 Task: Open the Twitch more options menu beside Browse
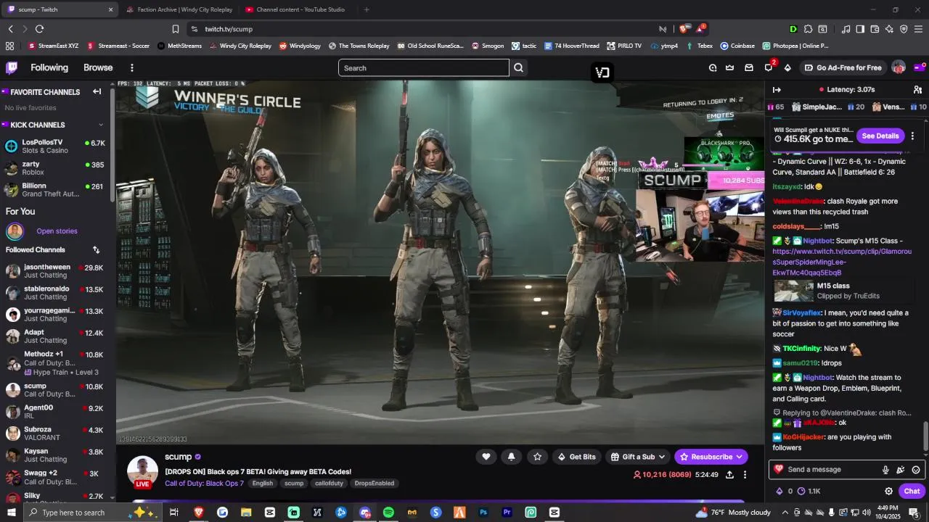131,67
